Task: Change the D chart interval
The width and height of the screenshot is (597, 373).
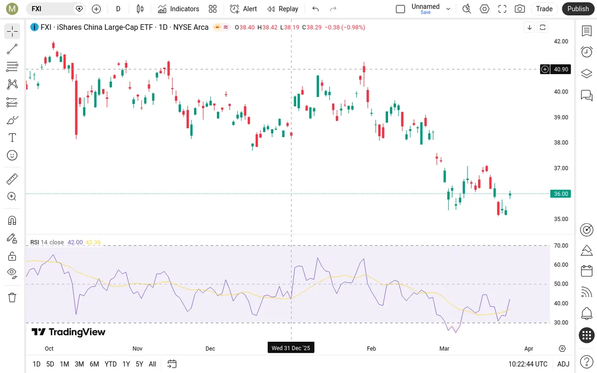Action: pos(118,8)
